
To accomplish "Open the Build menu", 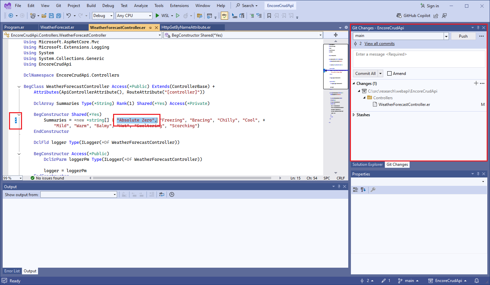I will pyautogui.click(x=91, y=6).
